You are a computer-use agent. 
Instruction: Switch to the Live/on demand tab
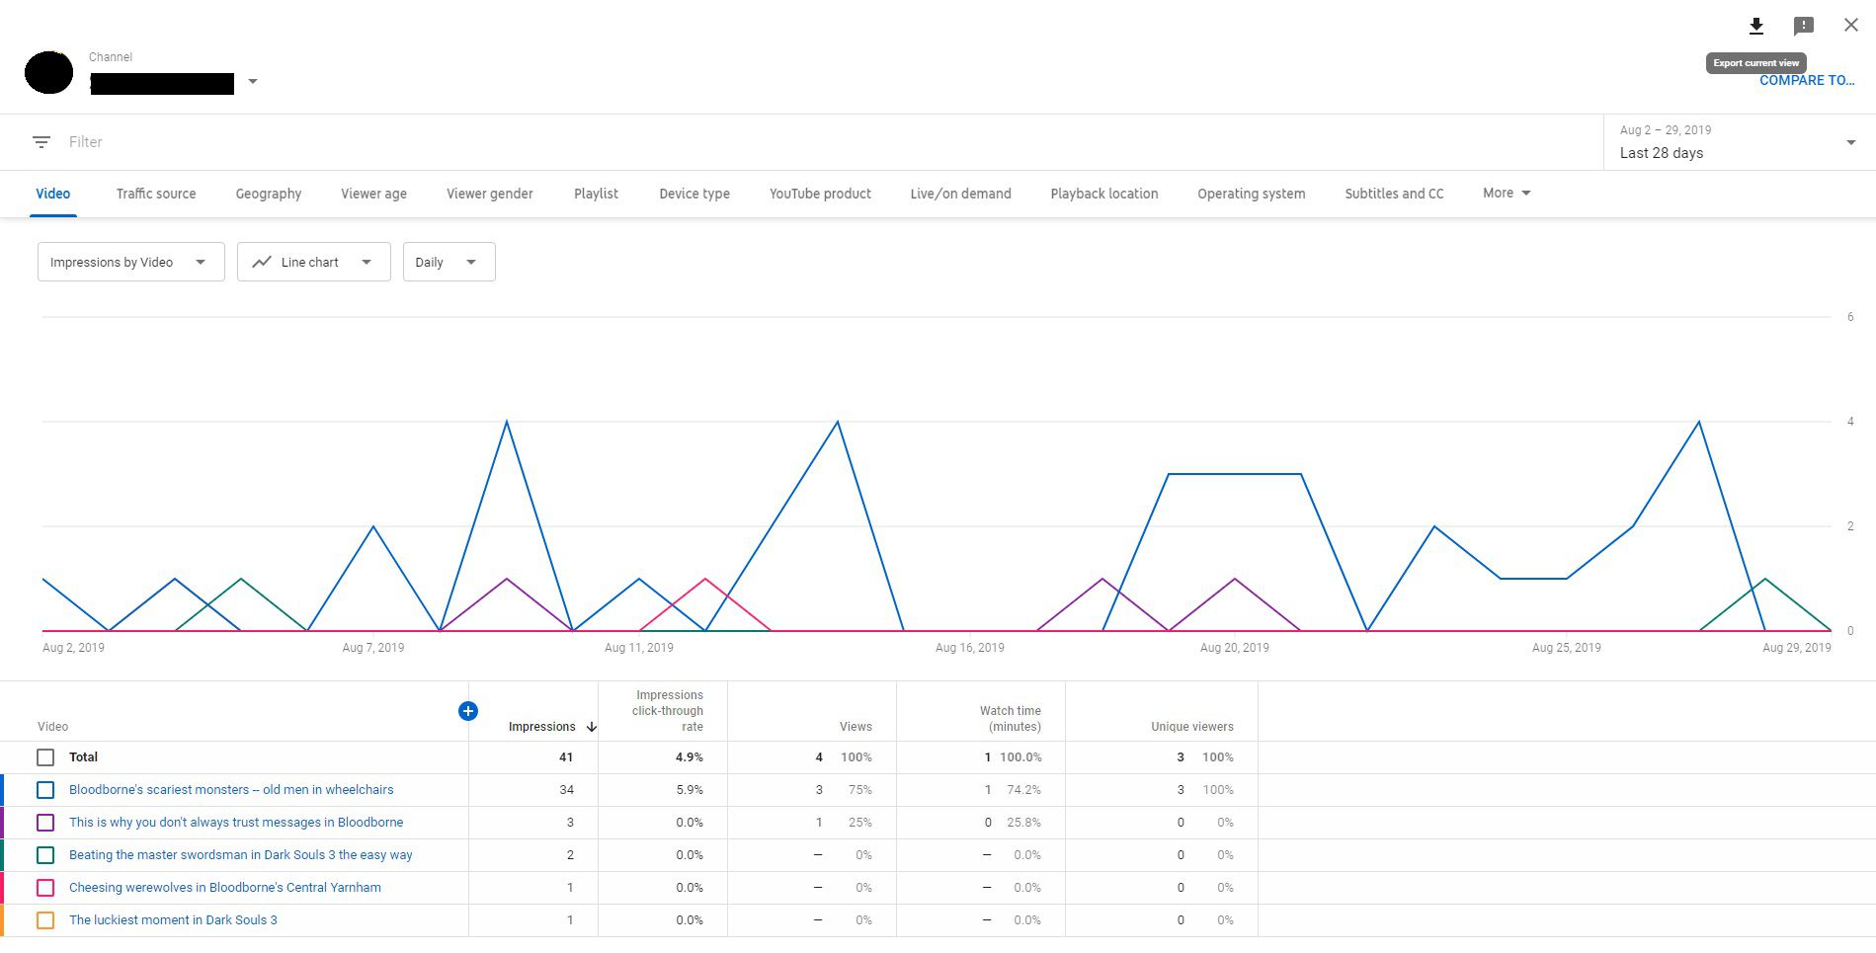pyautogui.click(x=961, y=194)
